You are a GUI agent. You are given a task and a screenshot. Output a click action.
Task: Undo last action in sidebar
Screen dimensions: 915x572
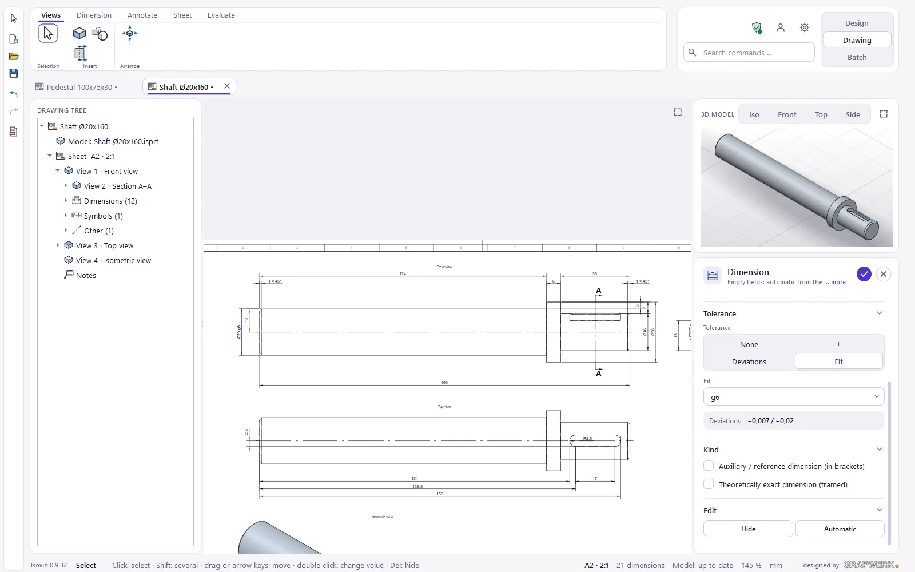click(14, 94)
